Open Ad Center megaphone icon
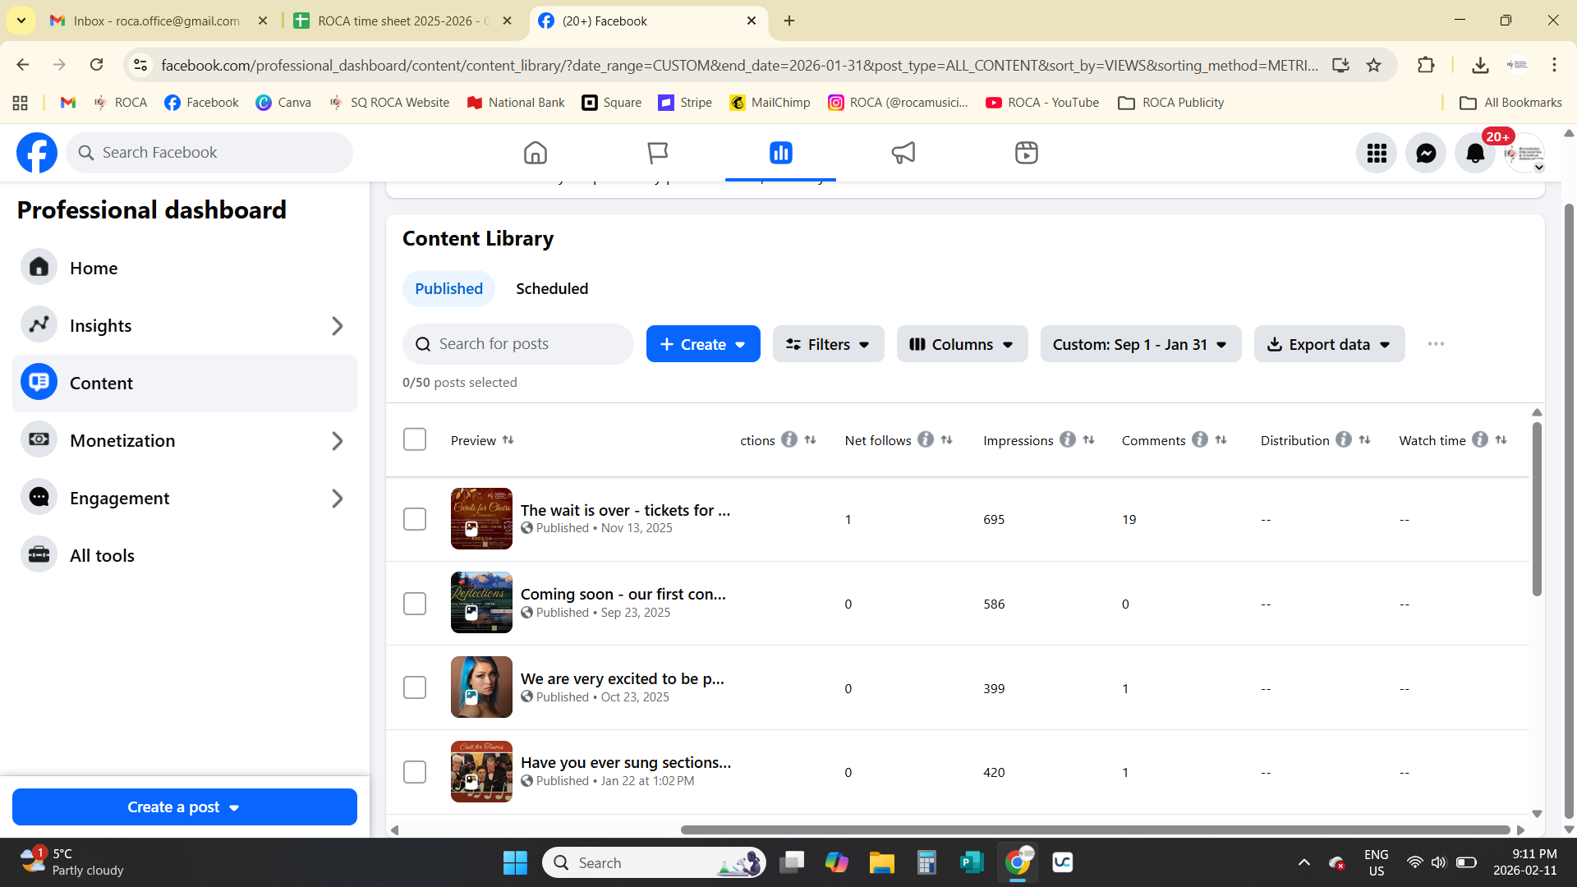Viewport: 1577px width, 887px height. [903, 153]
